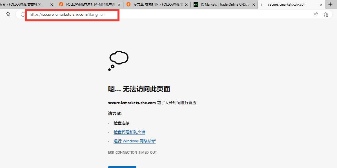Close the 搜索 - FOLLOWME 交易社区 tab

(x=52, y=5)
